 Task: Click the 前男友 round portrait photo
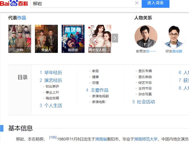tap(146, 37)
